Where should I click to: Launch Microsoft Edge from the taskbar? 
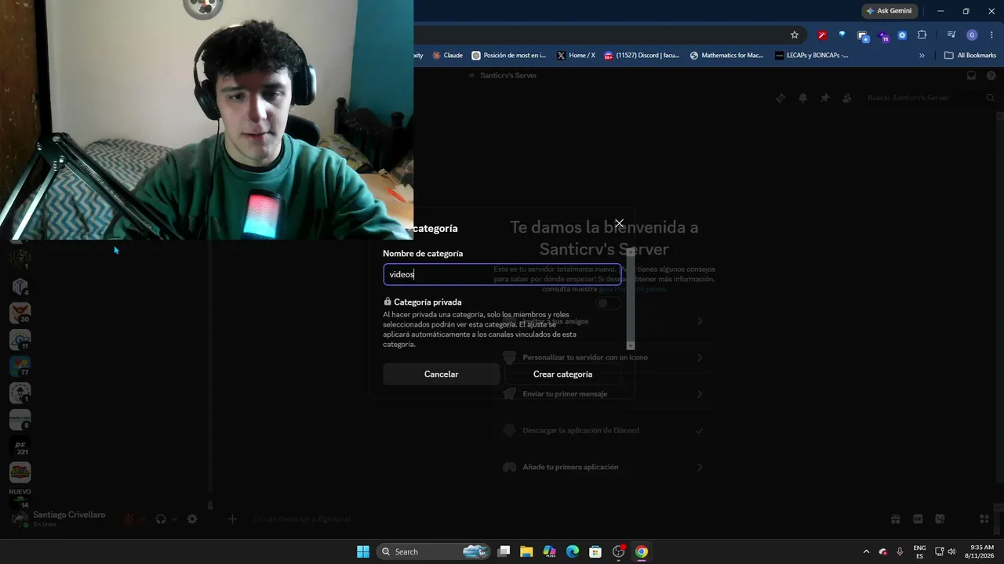click(x=573, y=551)
